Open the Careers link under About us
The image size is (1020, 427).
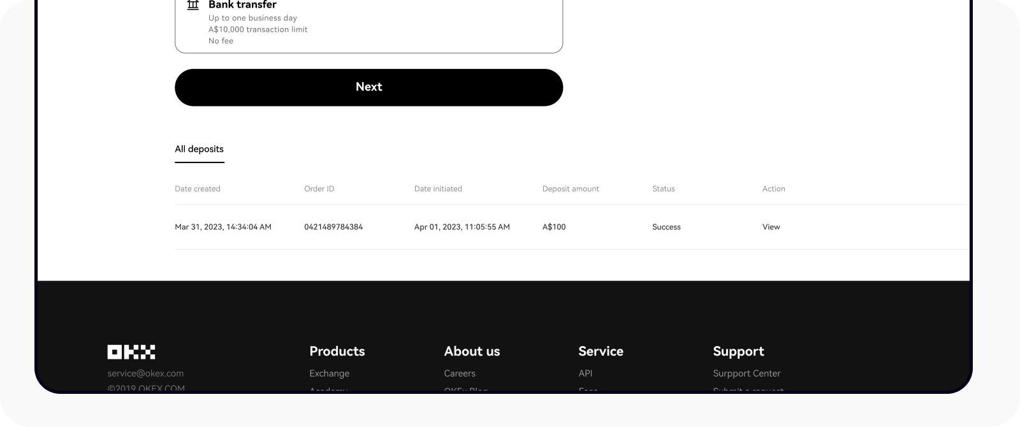click(x=460, y=373)
